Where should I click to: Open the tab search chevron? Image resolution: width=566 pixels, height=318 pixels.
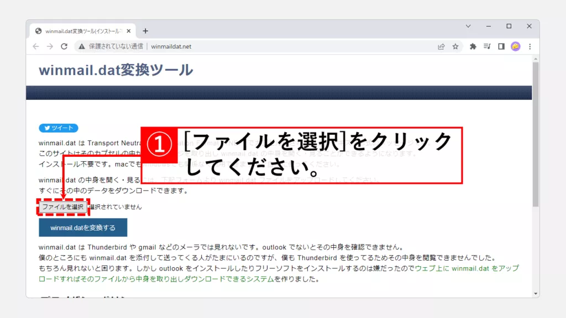(x=468, y=26)
